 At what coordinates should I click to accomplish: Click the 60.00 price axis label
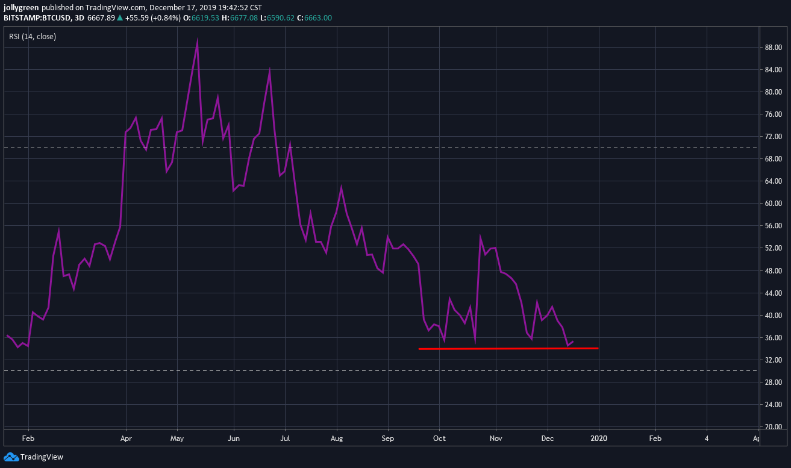pyautogui.click(x=775, y=204)
